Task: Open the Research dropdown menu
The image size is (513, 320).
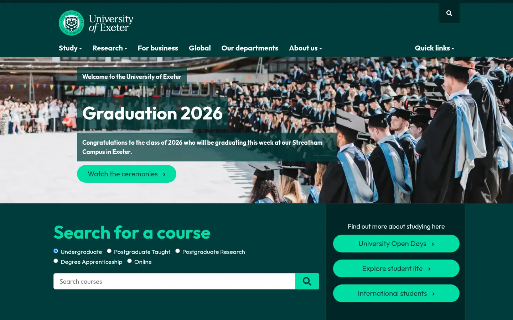Action: click(x=110, y=48)
